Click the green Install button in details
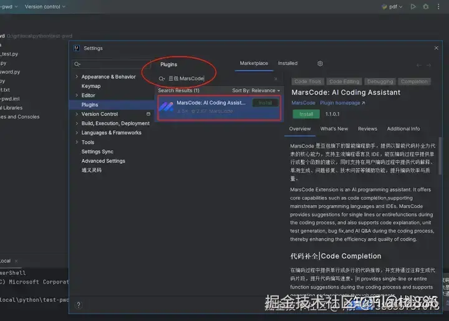The image size is (449, 321). click(x=306, y=114)
